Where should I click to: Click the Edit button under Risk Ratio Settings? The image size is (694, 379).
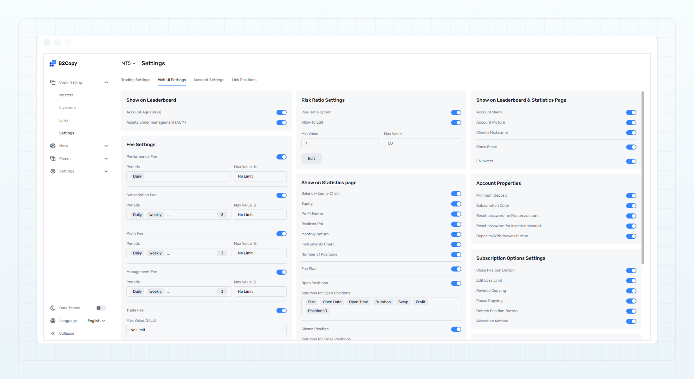(x=311, y=158)
